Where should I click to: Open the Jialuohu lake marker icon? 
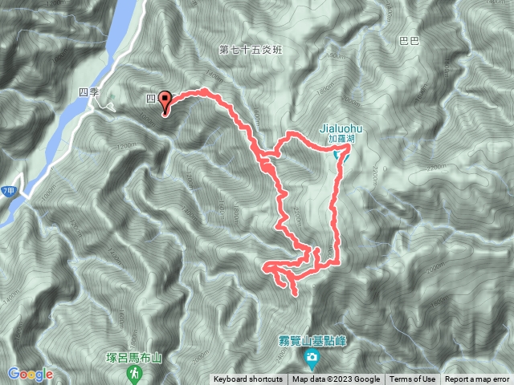pos(341,155)
